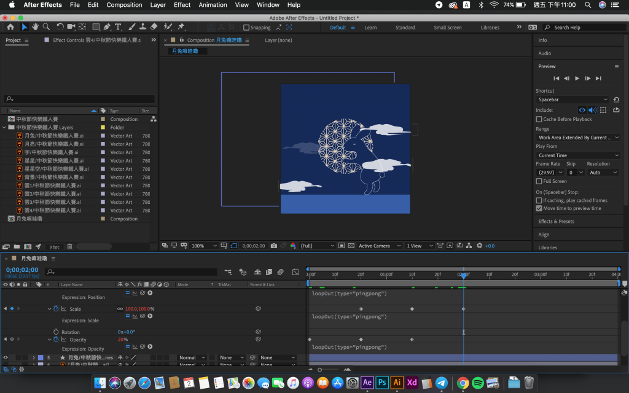
Task: Uncheck Move time to preview time
Action: point(539,208)
